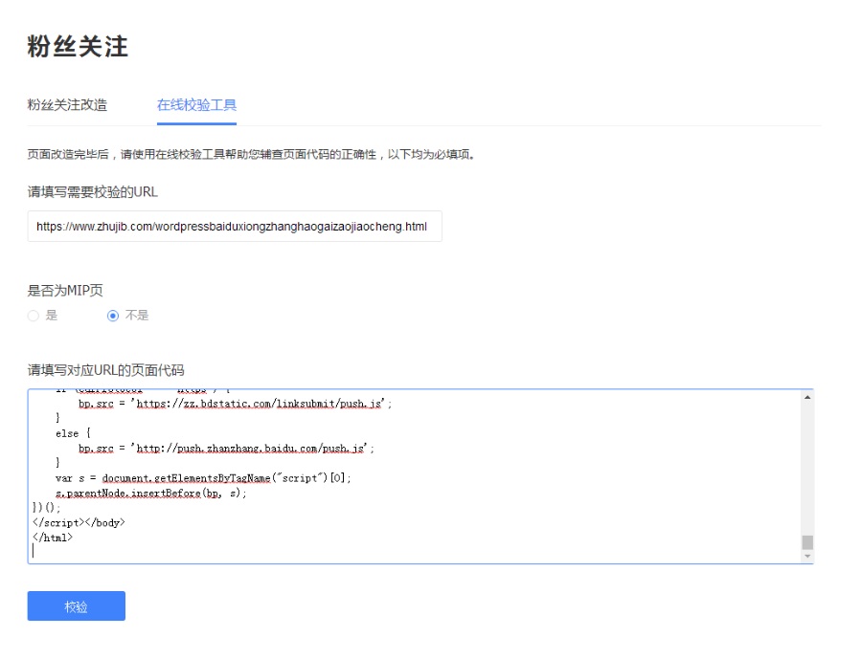Click the code line s.parentNode.insertBefore

tap(150, 494)
